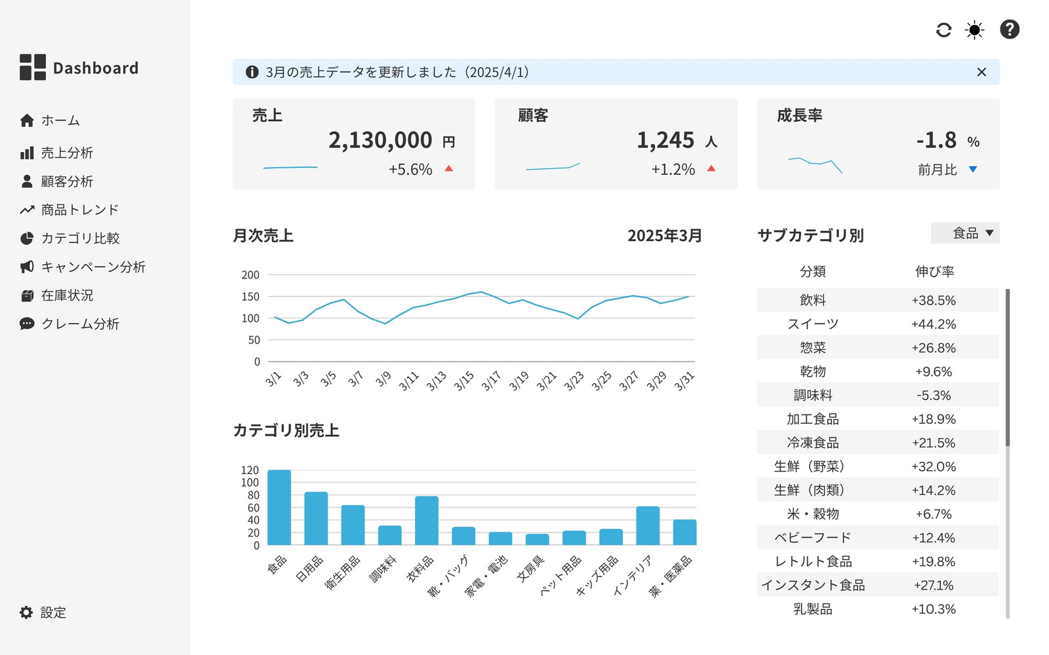
Task: Open クレーム分析 speech bubble icon
Action: [x=27, y=324]
